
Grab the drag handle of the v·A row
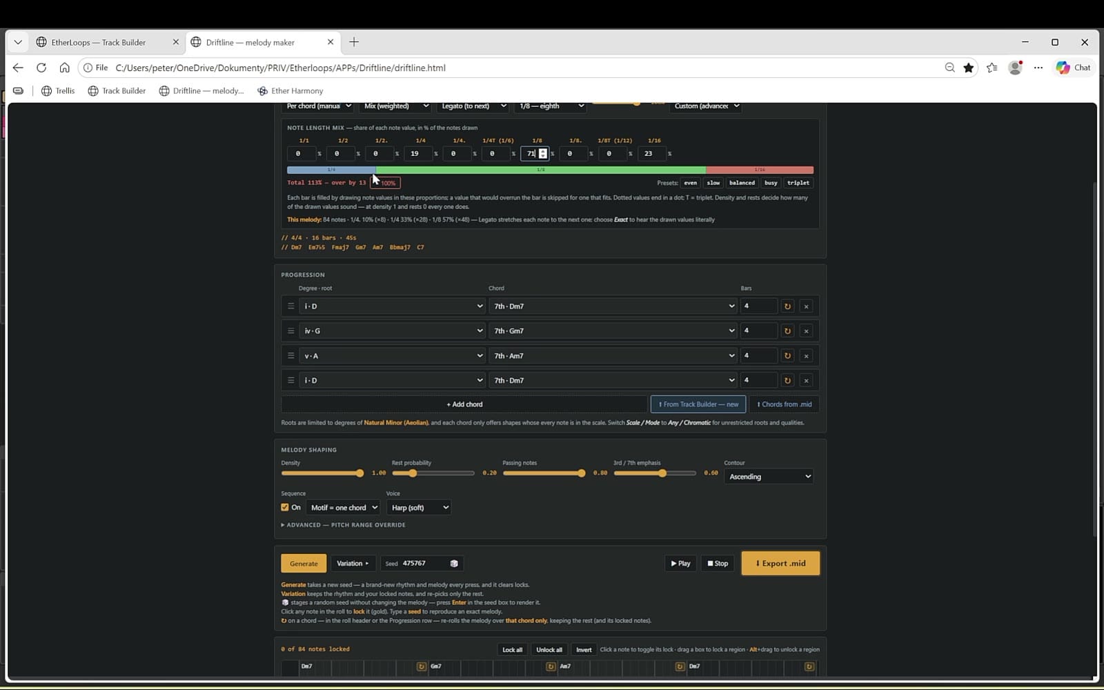point(290,356)
